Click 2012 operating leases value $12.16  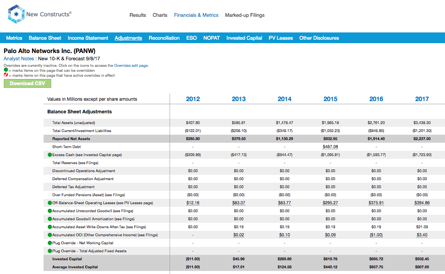(x=193, y=203)
